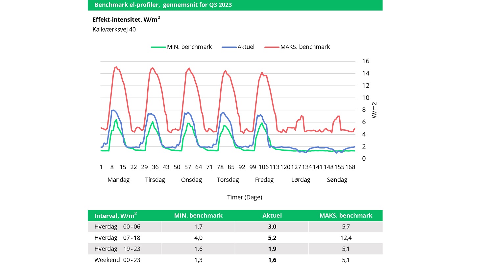Click the 16 value on the y-axis

[366, 61]
